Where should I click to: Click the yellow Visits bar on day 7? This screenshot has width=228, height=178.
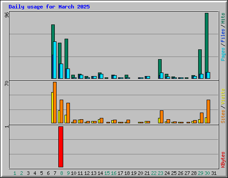[52, 108]
